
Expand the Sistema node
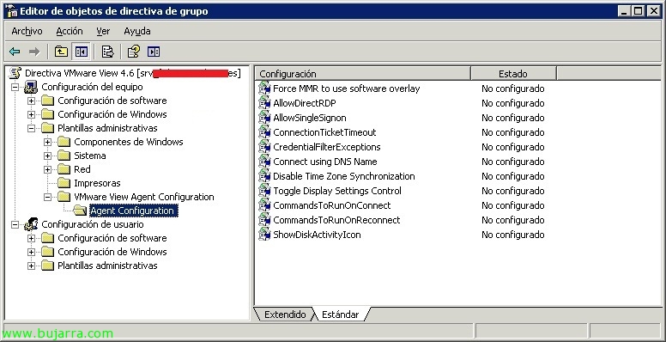47,156
